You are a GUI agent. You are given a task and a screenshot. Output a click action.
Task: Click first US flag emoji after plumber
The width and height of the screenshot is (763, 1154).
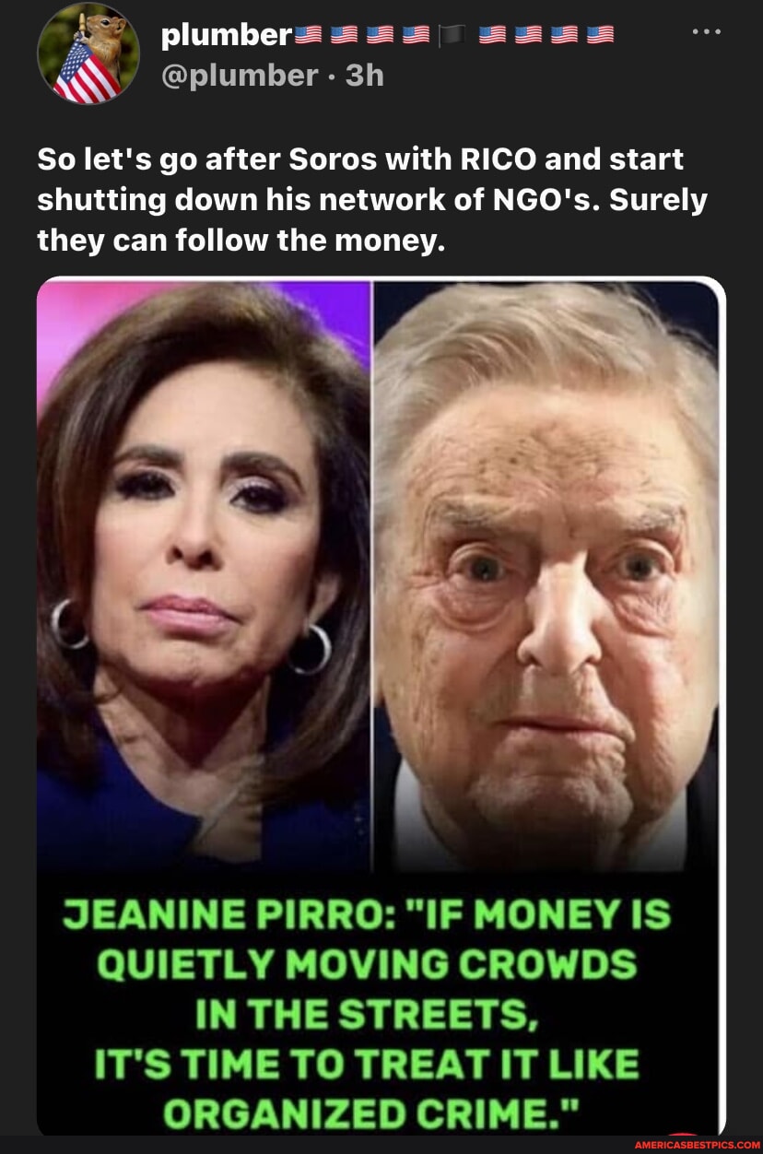pos(308,37)
